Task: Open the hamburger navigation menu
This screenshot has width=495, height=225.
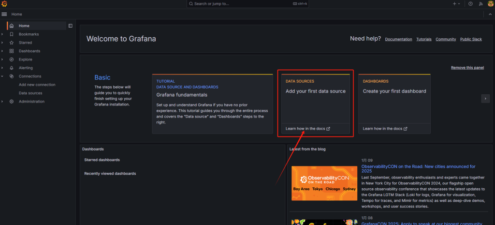Action: 4,14
